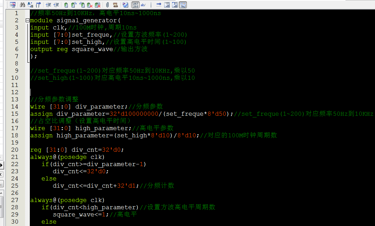The height and width of the screenshot is (226, 375).
Task: Click the first text-lines page icon after arrow
Action: 167,4
